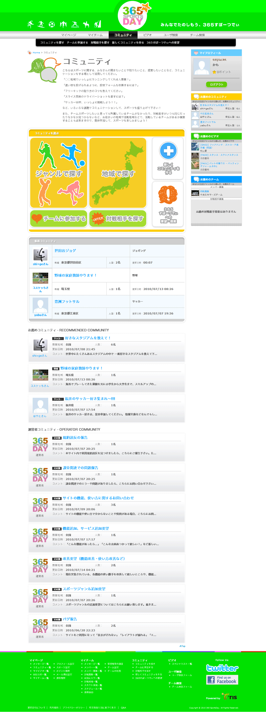Image resolution: width=266 pixels, height=712 pixels.
Task: Click the Twitter follow icon in footer
Action: [222, 668]
